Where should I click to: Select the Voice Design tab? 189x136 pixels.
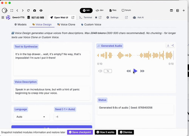pos(42,24)
